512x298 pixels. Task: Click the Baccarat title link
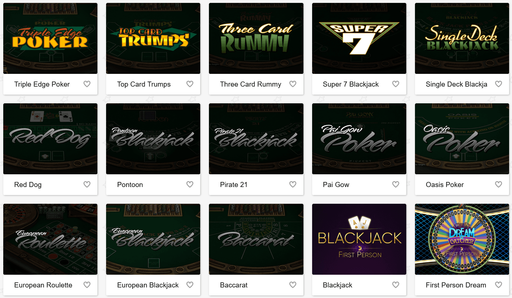[234, 285]
